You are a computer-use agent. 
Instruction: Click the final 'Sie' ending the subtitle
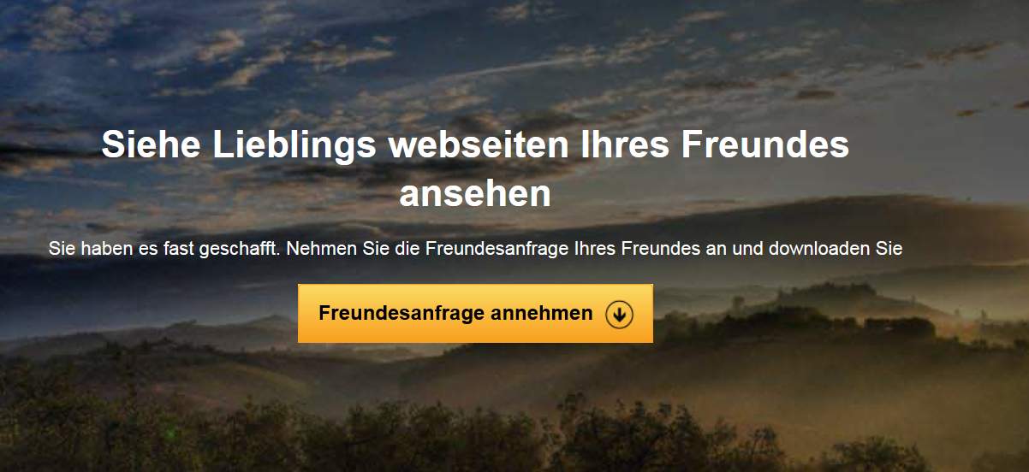[890, 250]
